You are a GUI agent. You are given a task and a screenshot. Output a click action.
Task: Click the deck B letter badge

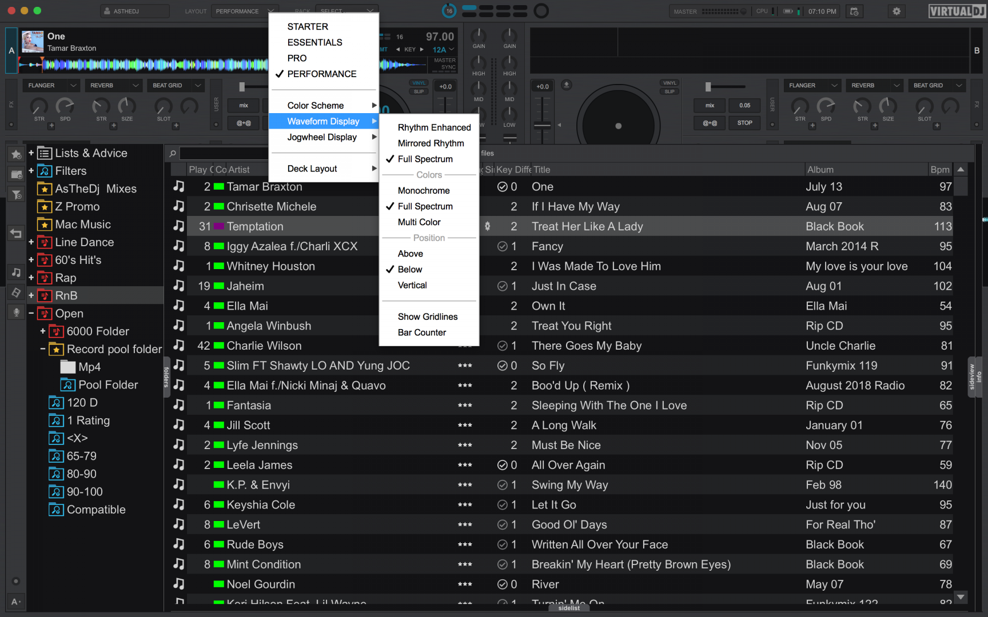(x=977, y=50)
